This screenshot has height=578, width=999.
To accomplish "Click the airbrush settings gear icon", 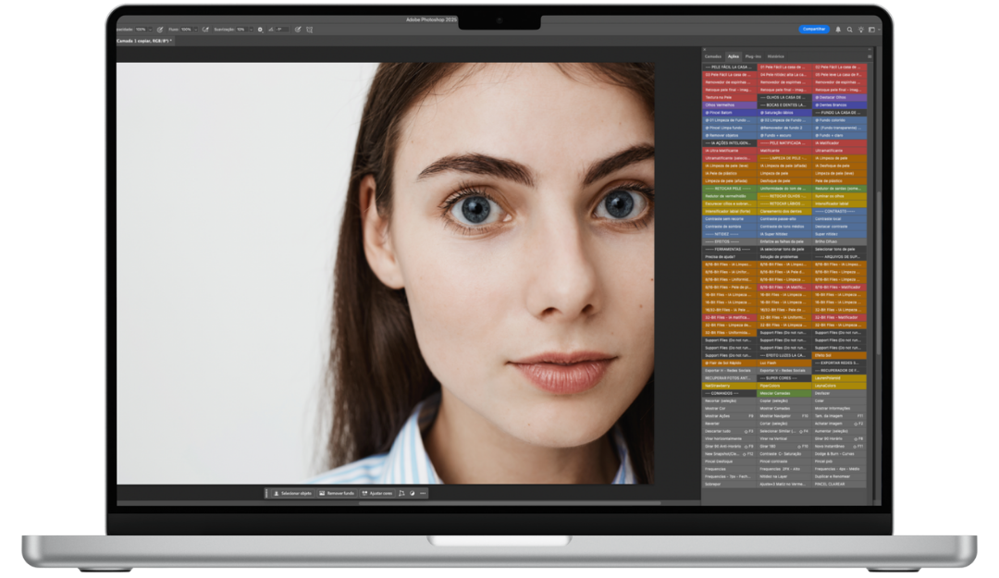I will (x=260, y=30).
